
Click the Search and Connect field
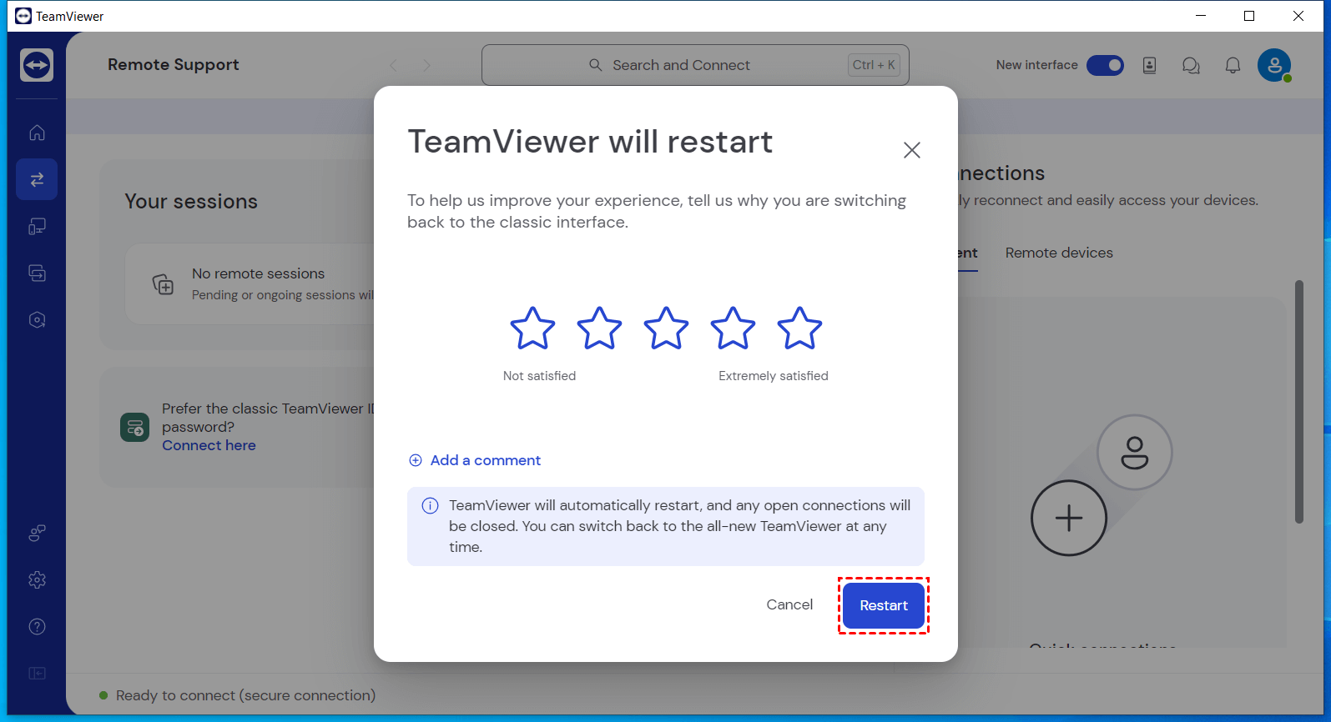694,65
